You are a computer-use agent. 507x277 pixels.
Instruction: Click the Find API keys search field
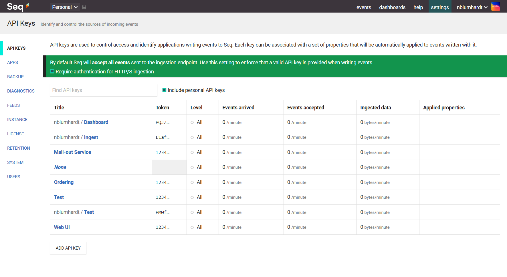(104, 90)
